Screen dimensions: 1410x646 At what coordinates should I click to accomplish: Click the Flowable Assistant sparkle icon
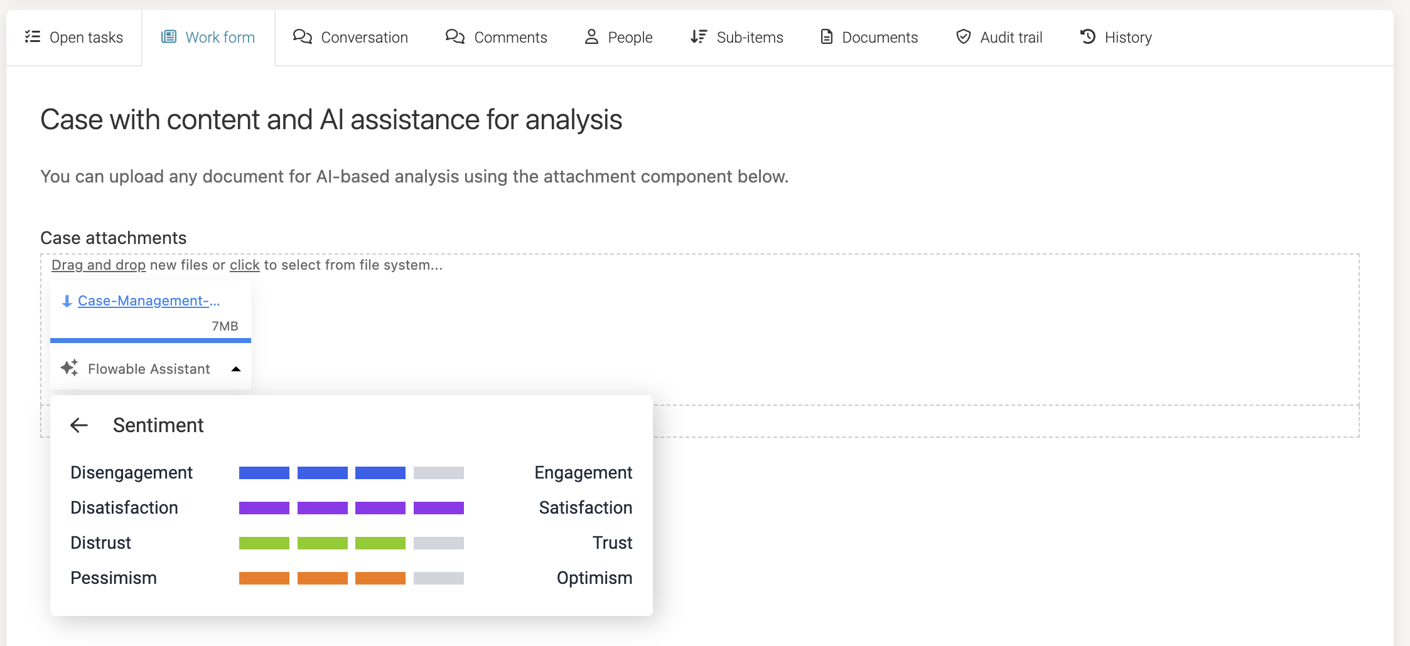click(69, 368)
